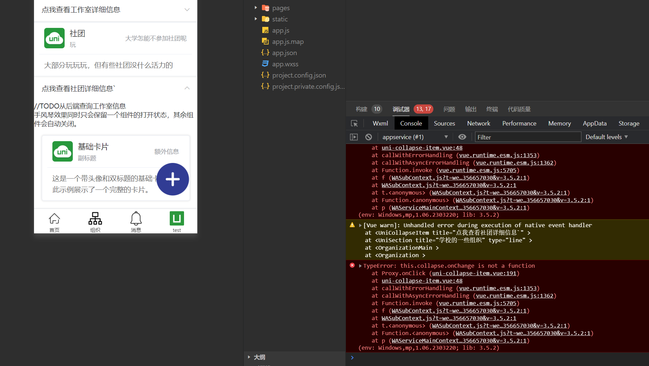Viewport: 649px width, 366px height.
Task: Click 大学怎能不参加社团呢 card extra text
Action: 156,38
